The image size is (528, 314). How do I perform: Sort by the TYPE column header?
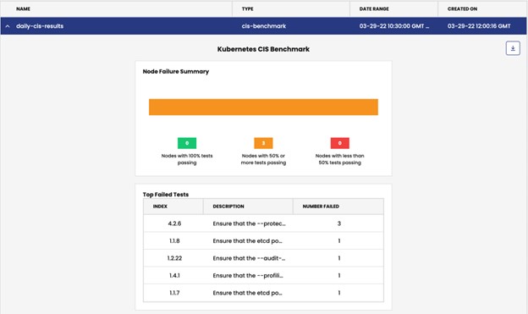pyautogui.click(x=247, y=8)
